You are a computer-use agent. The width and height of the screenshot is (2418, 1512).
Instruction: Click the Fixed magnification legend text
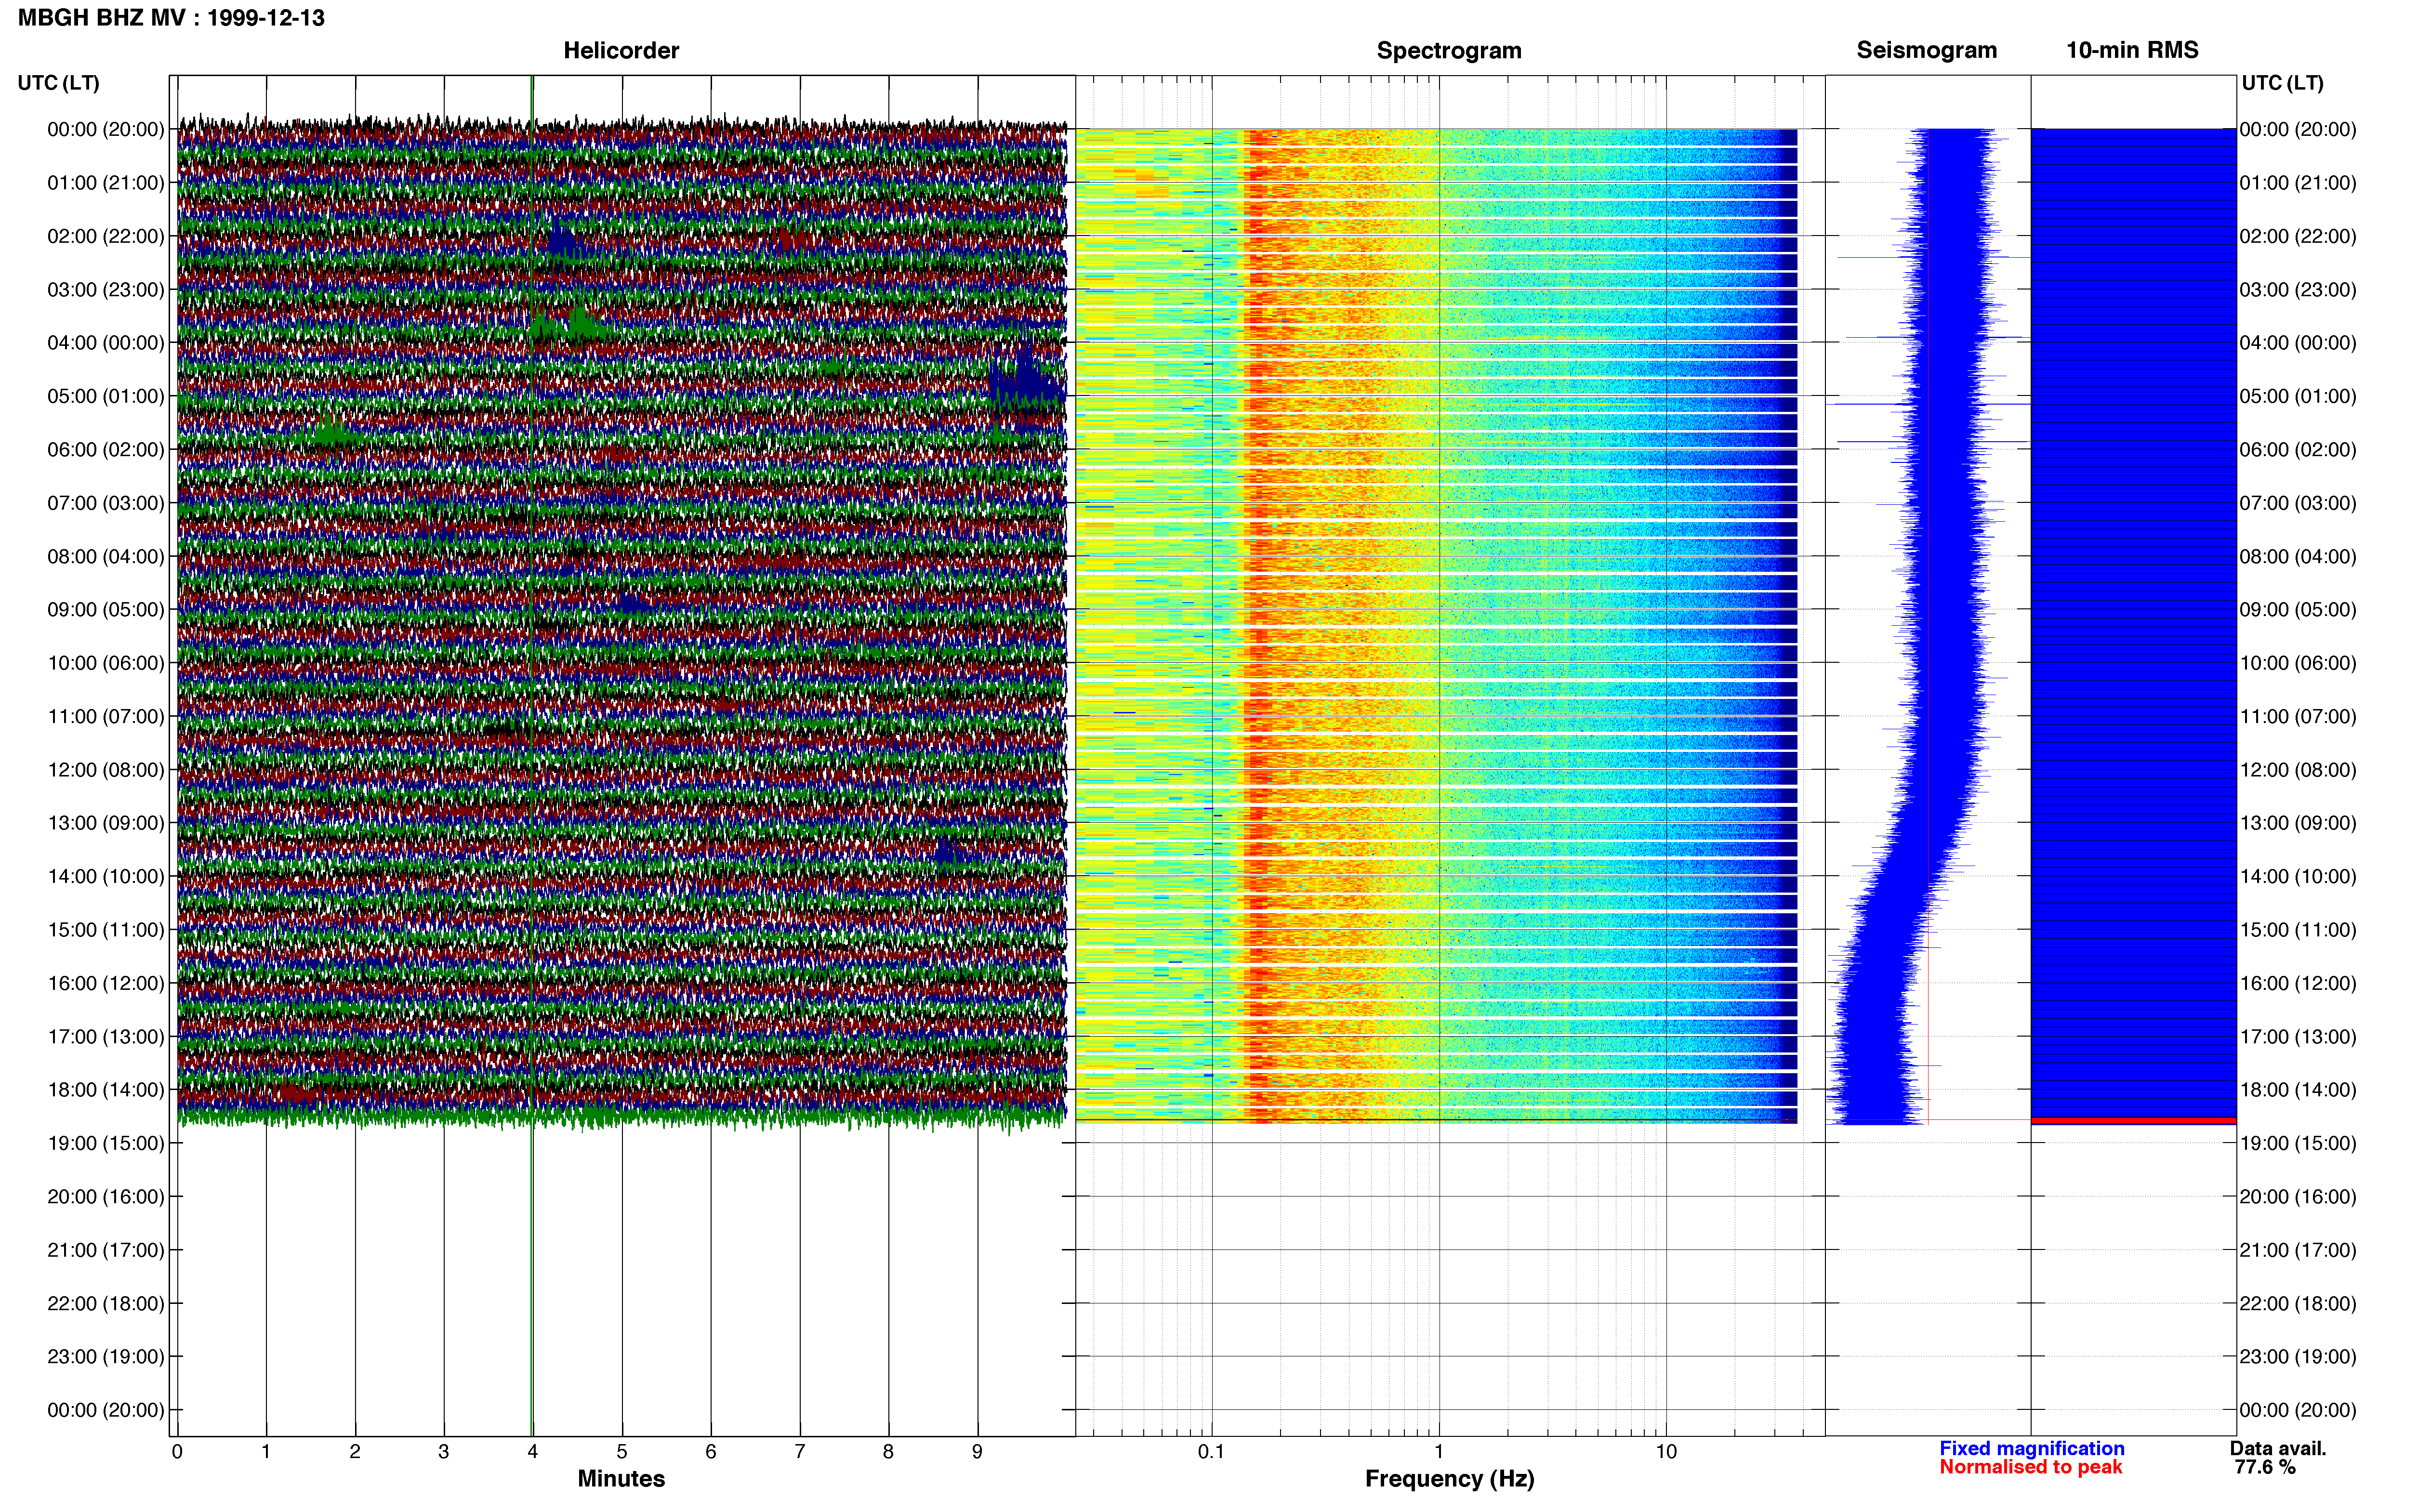(x=2031, y=1448)
